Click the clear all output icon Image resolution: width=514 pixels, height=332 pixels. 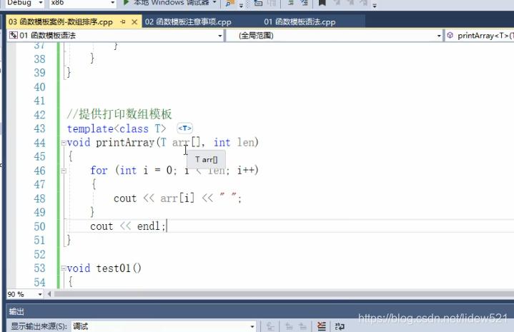tap(322, 326)
